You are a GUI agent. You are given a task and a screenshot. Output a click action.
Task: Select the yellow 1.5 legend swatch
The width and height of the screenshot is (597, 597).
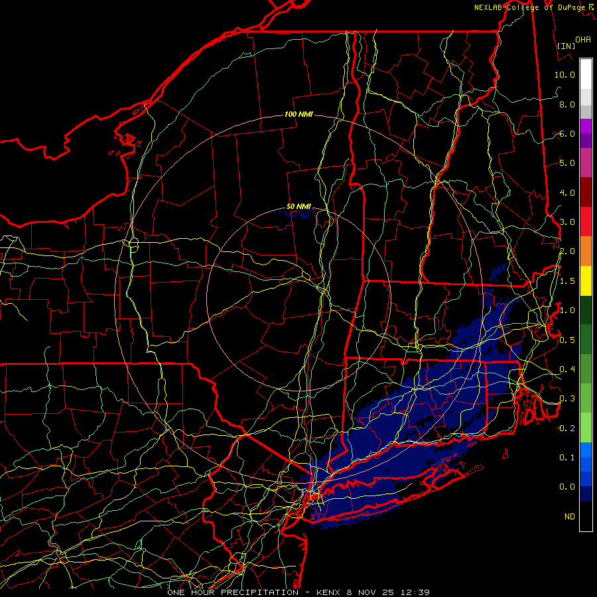(586, 281)
